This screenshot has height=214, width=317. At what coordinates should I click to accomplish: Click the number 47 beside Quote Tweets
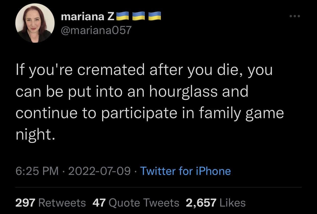(99, 203)
